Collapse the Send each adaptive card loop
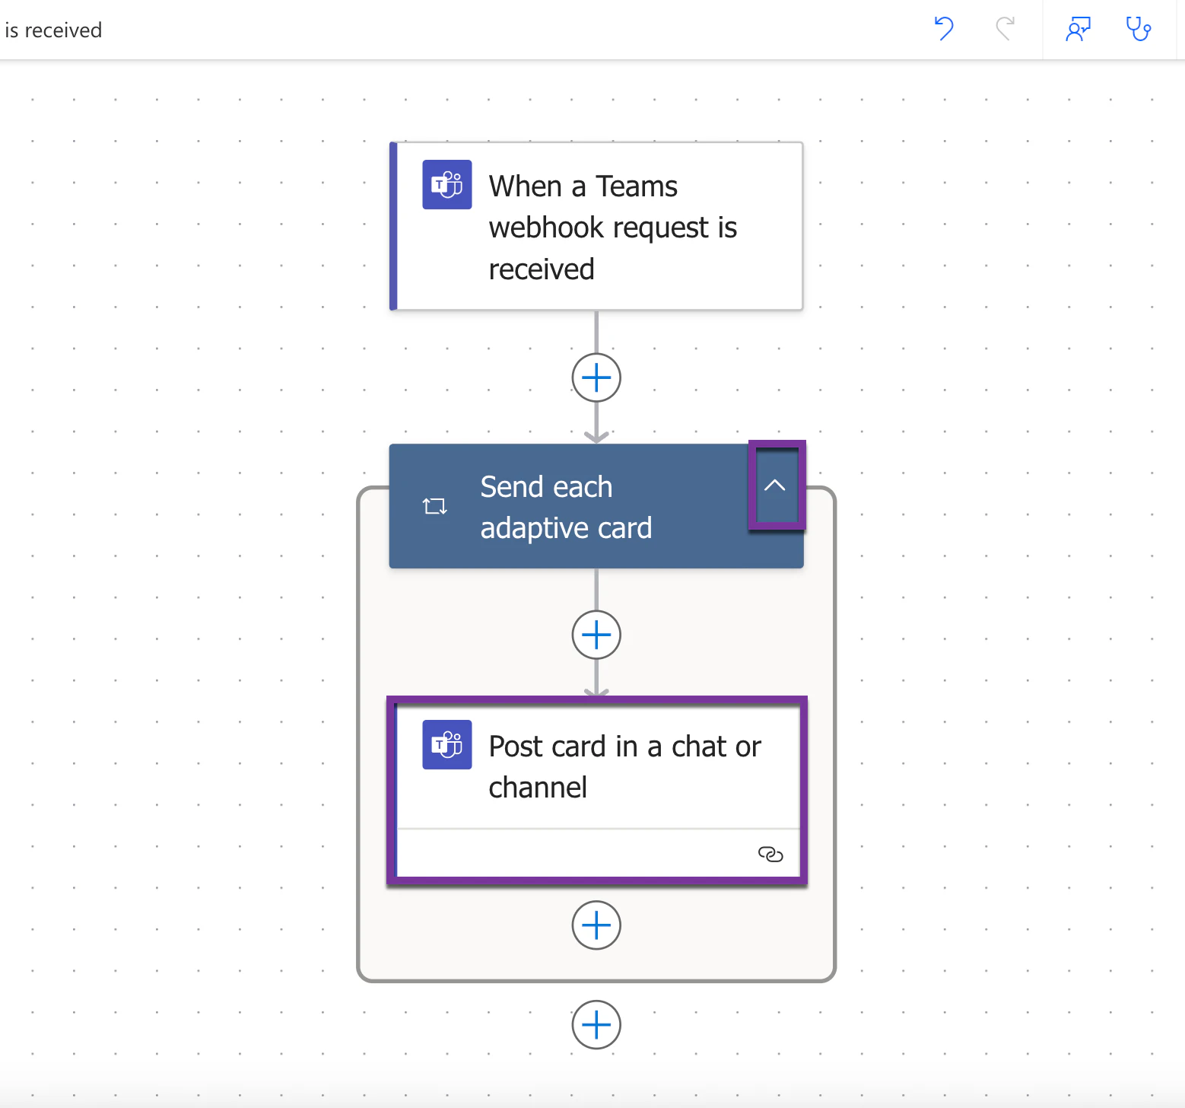Image resolution: width=1185 pixels, height=1108 pixels. pyautogui.click(x=774, y=485)
